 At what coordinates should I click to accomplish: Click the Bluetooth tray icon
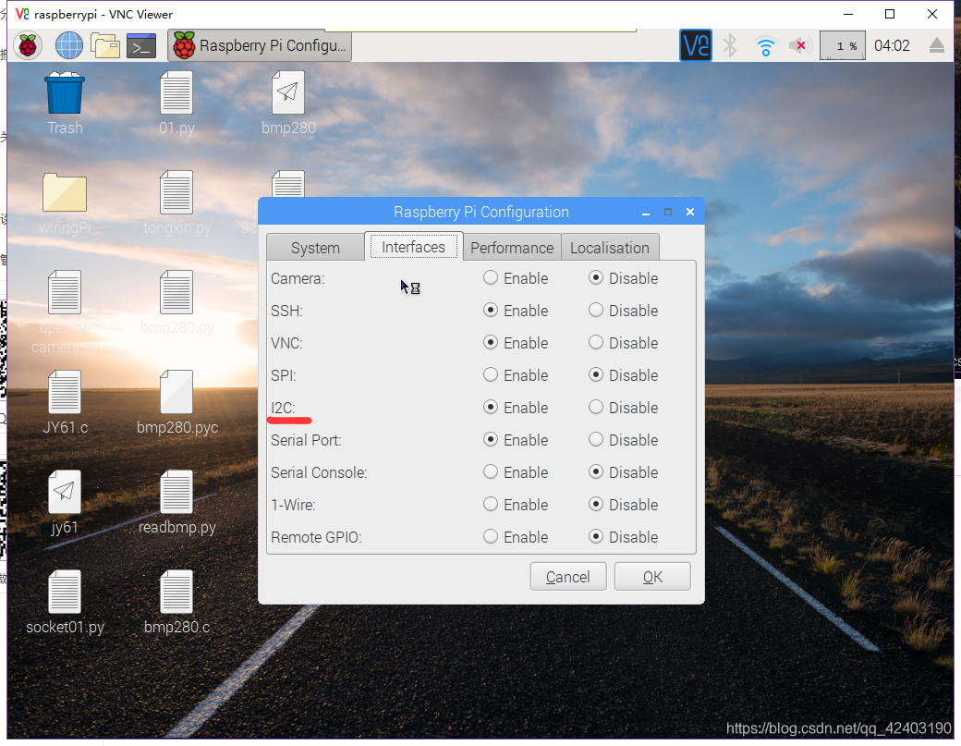tap(729, 45)
